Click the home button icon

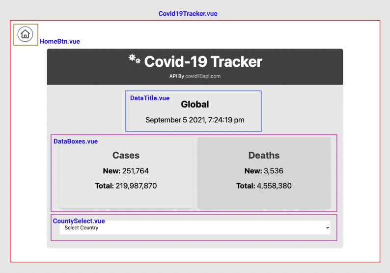(25, 34)
